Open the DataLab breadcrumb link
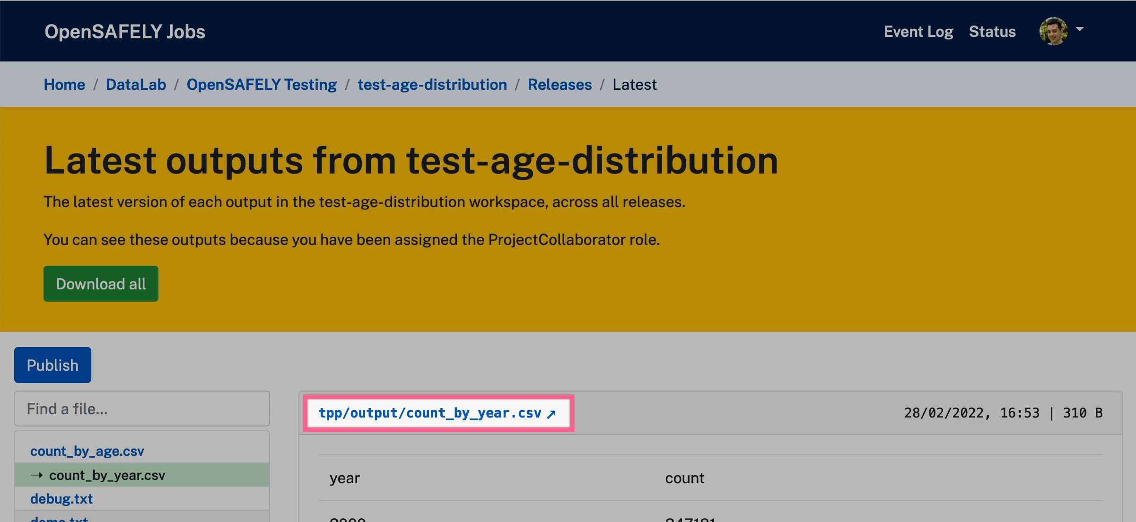 (135, 84)
